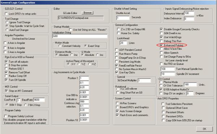Select Inc in Distance Mode
217x134 pixels.
pyautogui.click(x=72, y=55)
